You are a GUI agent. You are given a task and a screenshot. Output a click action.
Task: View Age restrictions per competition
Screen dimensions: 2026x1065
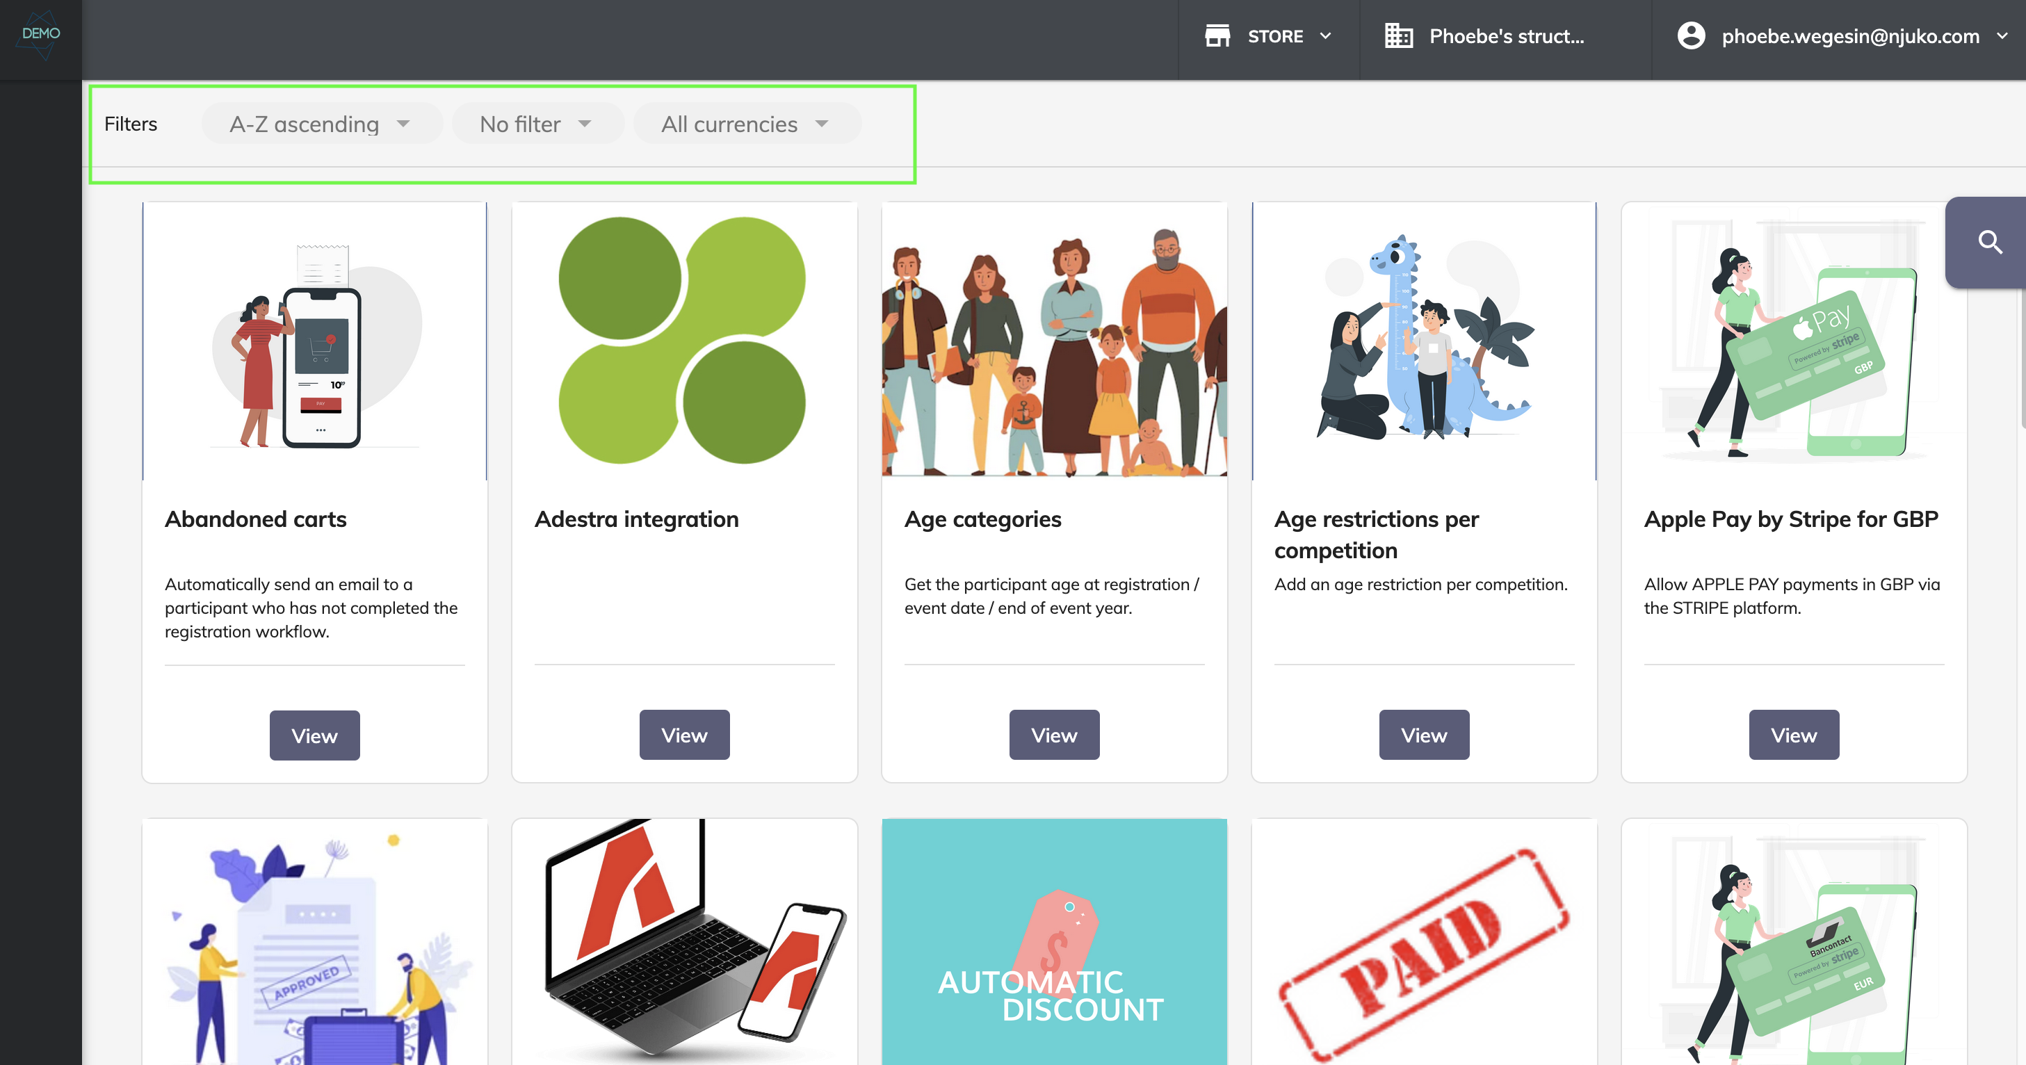click(1423, 735)
